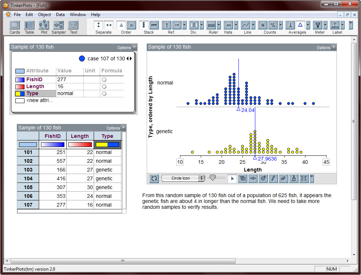Open Options menu of the table panel
This screenshot has height=275, width=361.
116,128
